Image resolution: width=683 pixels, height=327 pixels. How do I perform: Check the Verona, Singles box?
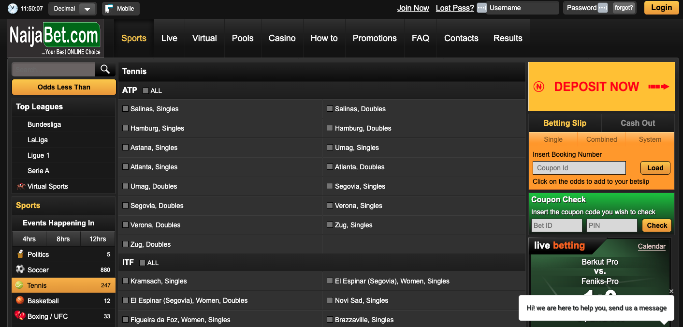[330, 205]
